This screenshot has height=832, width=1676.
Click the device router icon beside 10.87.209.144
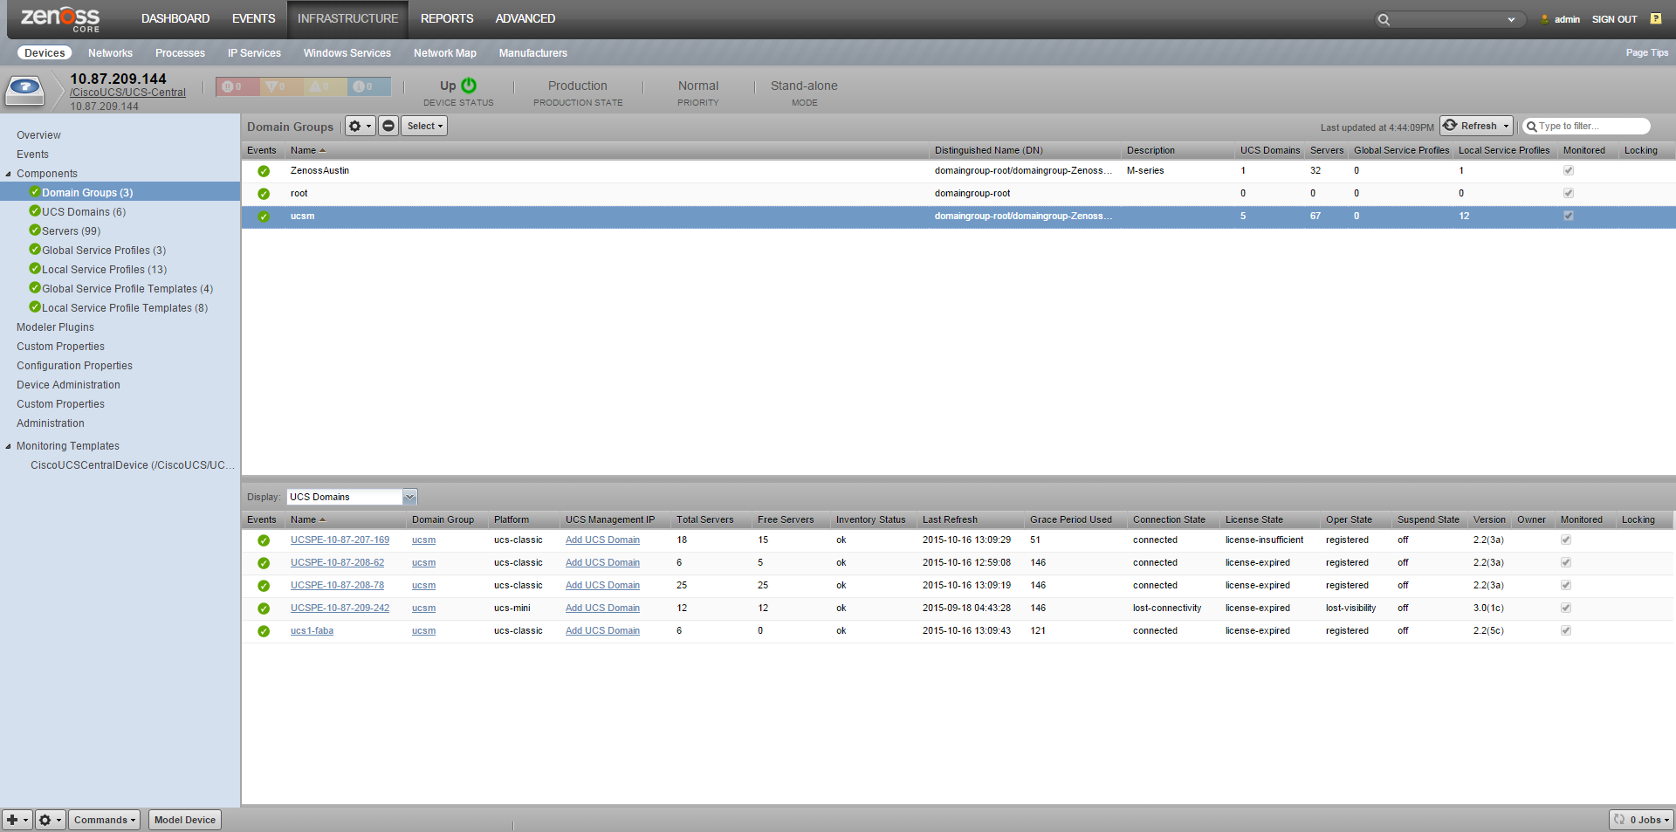(x=25, y=90)
